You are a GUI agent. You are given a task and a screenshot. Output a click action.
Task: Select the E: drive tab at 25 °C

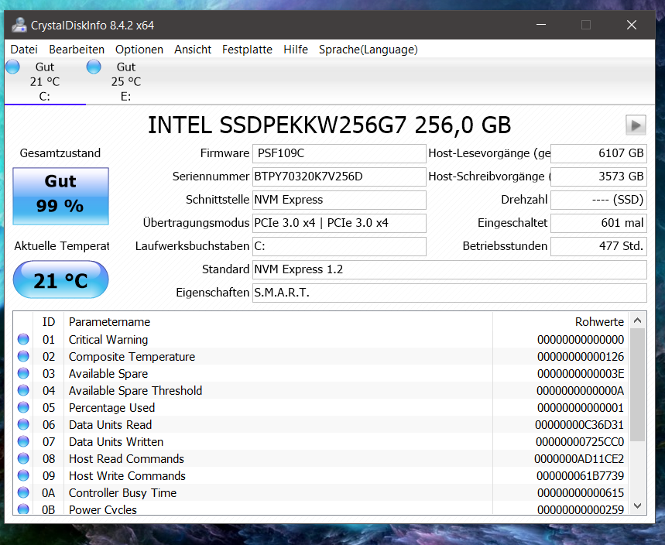[126, 81]
